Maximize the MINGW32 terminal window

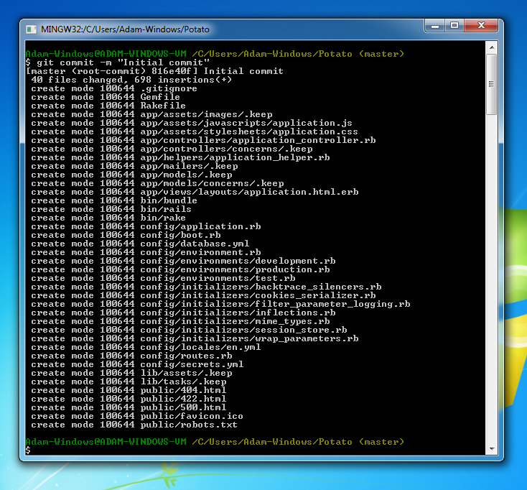[454, 26]
